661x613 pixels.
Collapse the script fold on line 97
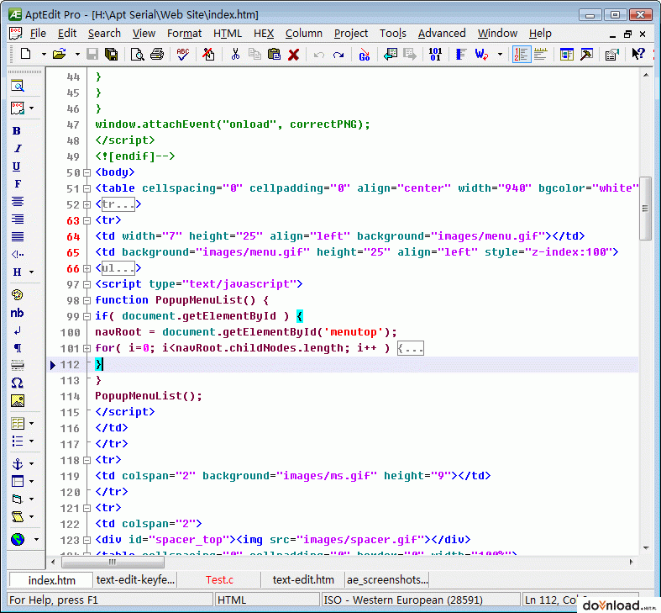pos(87,284)
